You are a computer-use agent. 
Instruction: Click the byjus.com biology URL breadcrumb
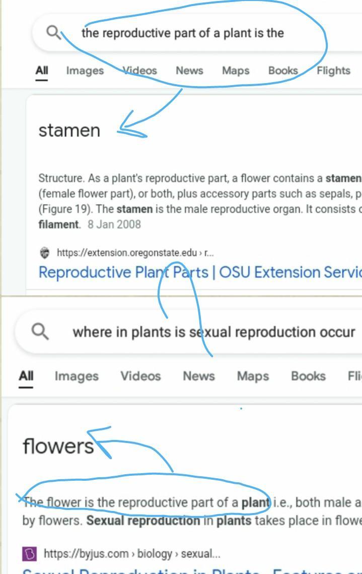coord(132,554)
